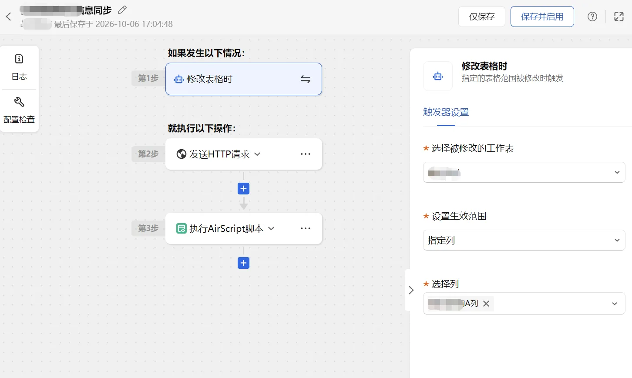Open the 配置检查 wrench icon
The image size is (632, 378).
[19, 102]
